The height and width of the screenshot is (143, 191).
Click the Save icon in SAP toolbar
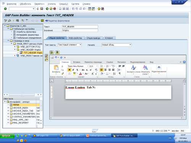point(42,9)
